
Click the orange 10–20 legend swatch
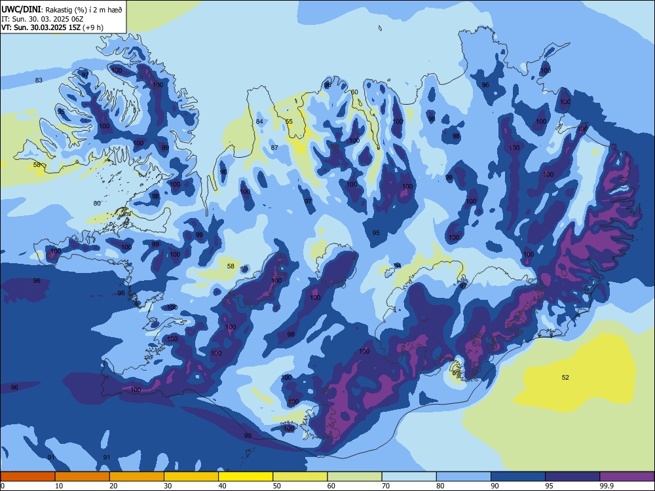83,477
